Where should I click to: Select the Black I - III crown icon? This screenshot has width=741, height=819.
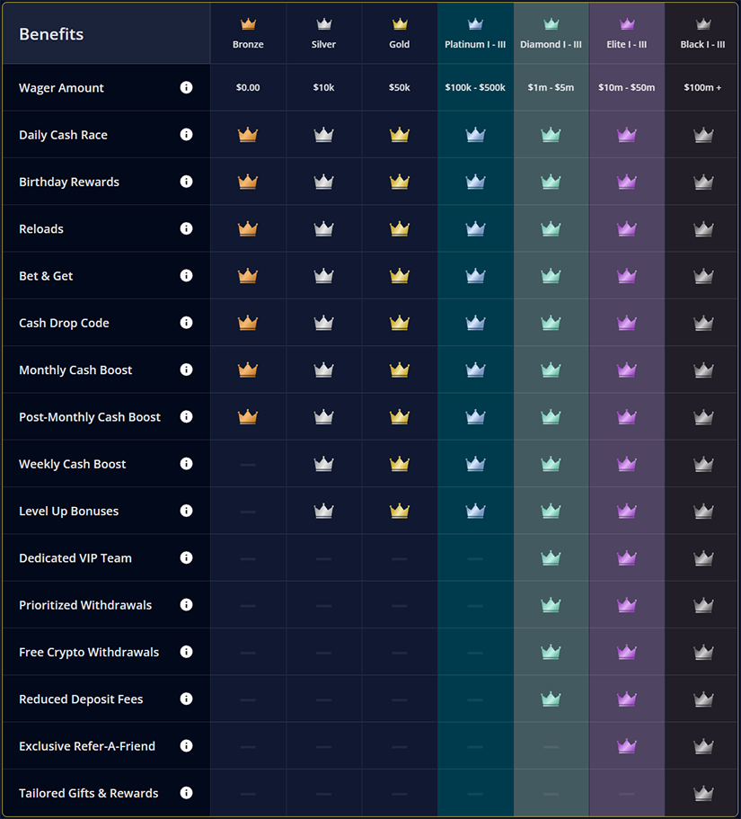click(x=702, y=24)
